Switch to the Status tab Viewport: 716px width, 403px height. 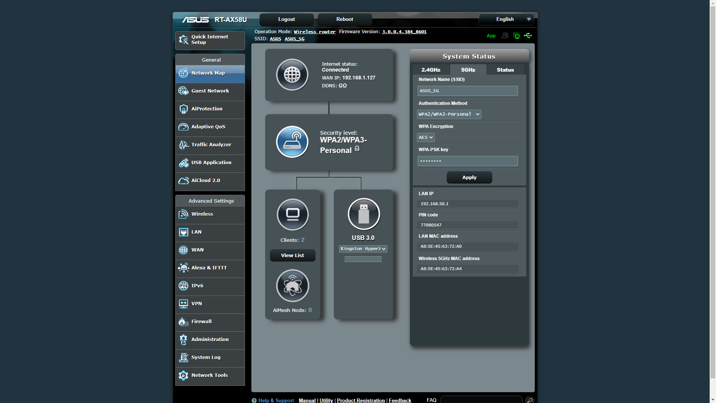[505, 70]
